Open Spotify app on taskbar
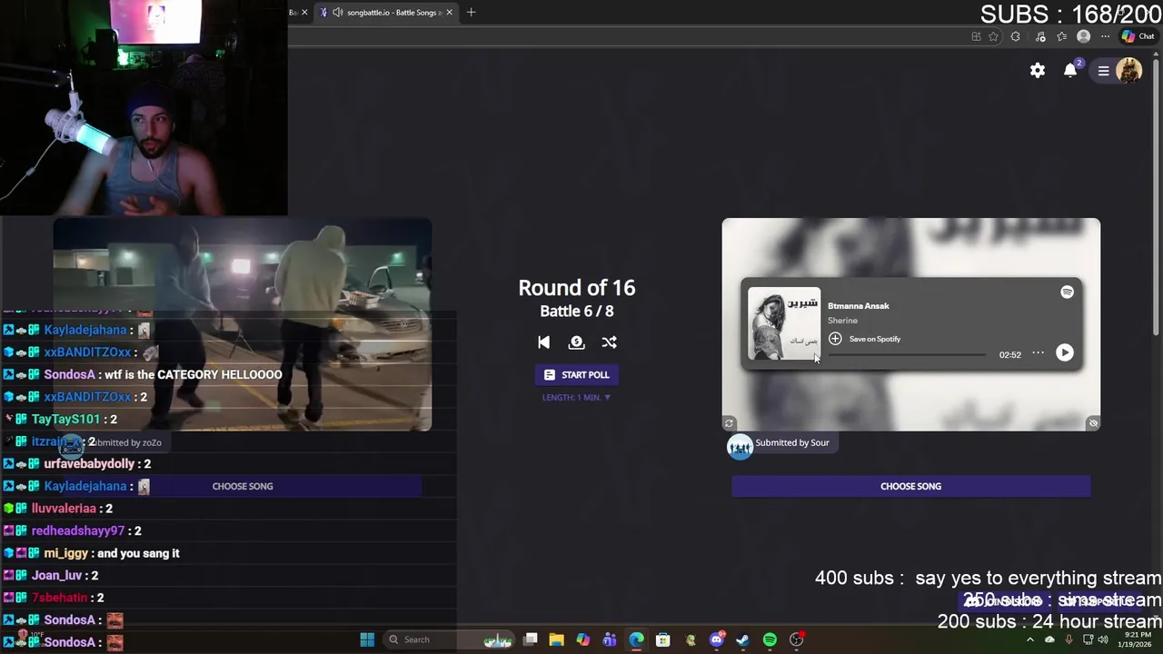This screenshot has width=1163, height=654. (770, 639)
